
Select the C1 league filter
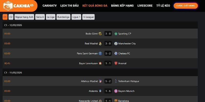(5, 17)
